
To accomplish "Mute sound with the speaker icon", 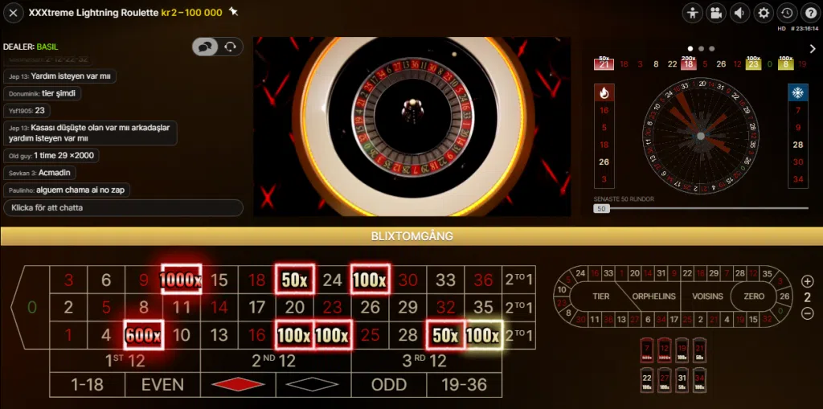I will point(740,13).
